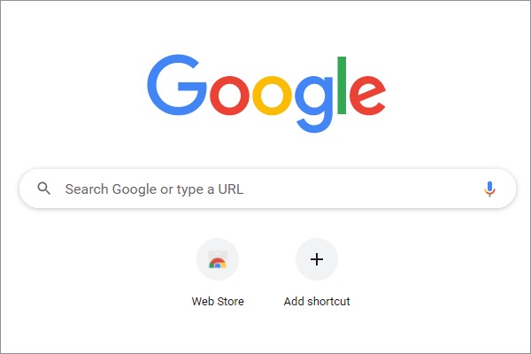This screenshot has width=531, height=354.
Task: Click the 'Search Google or type a URL' placeholder text
Action: coord(154,189)
